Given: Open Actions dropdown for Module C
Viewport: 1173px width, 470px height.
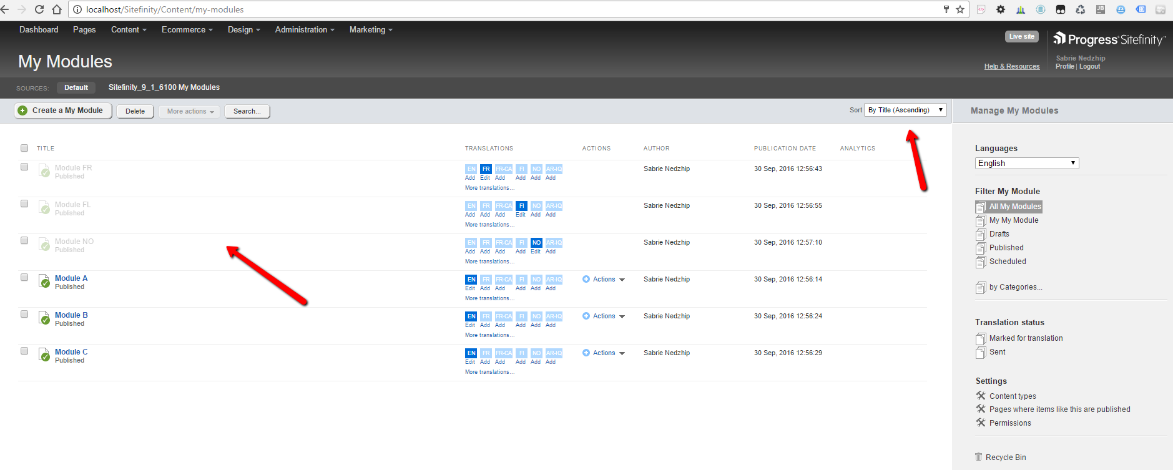Looking at the screenshot, I should pos(604,353).
